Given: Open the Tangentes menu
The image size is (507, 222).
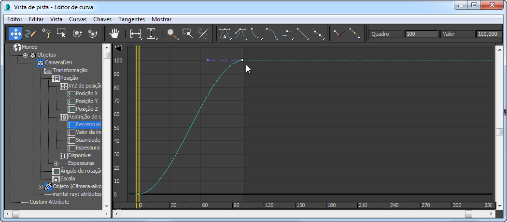Looking at the screenshot, I should coord(132,19).
